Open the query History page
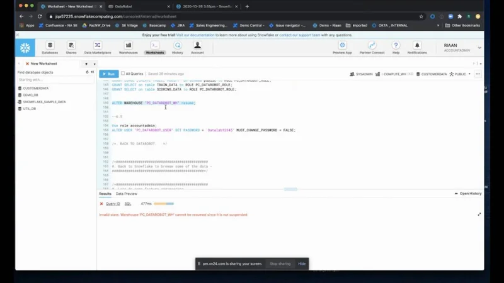This screenshot has height=283, width=504. [178, 48]
